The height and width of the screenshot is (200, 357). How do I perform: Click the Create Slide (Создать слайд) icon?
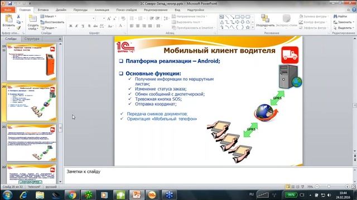32,18
